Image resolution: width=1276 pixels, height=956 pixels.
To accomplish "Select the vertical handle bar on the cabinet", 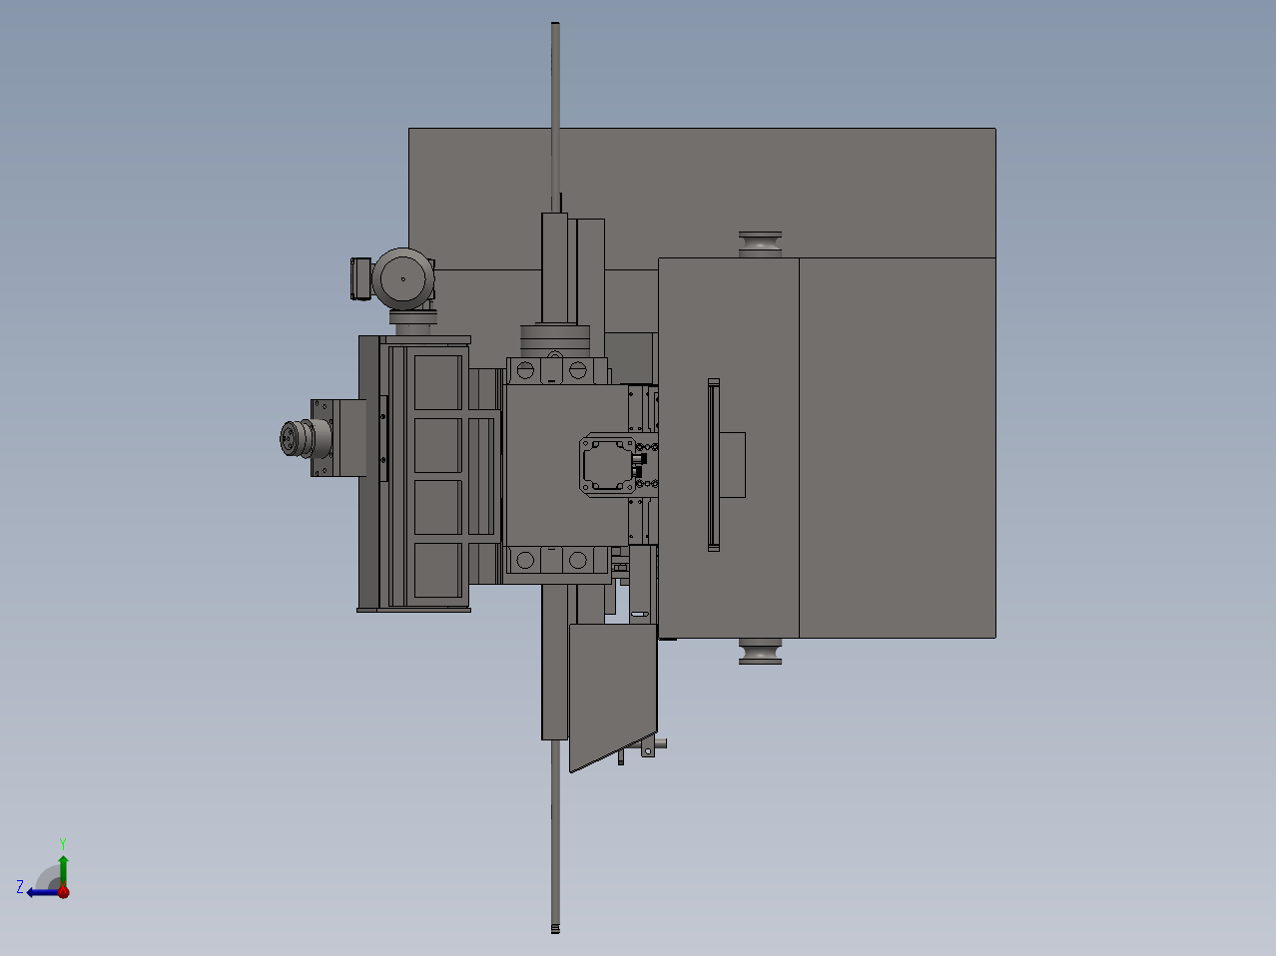I will coord(713,465).
